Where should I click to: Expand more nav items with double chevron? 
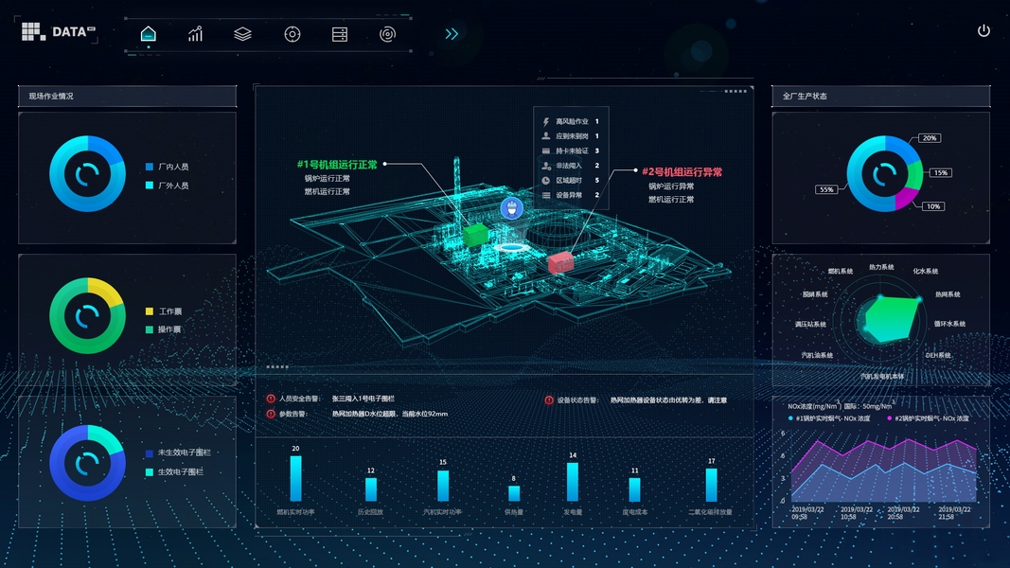tap(452, 34)
